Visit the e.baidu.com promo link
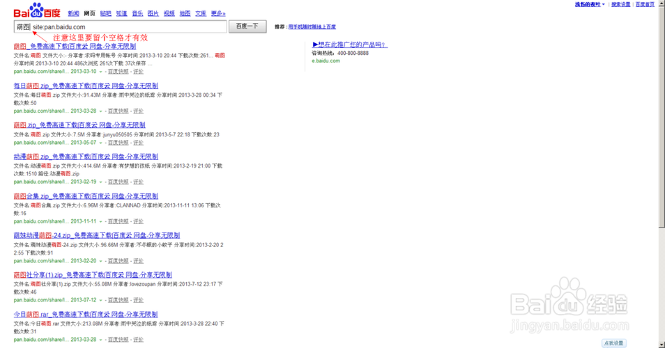 point(326,61)
